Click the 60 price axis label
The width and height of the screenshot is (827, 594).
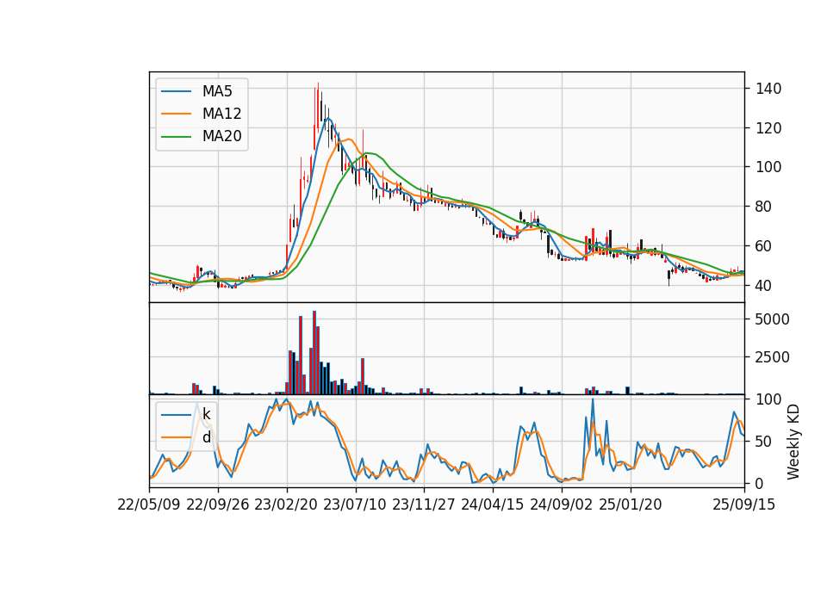(764, 246)
